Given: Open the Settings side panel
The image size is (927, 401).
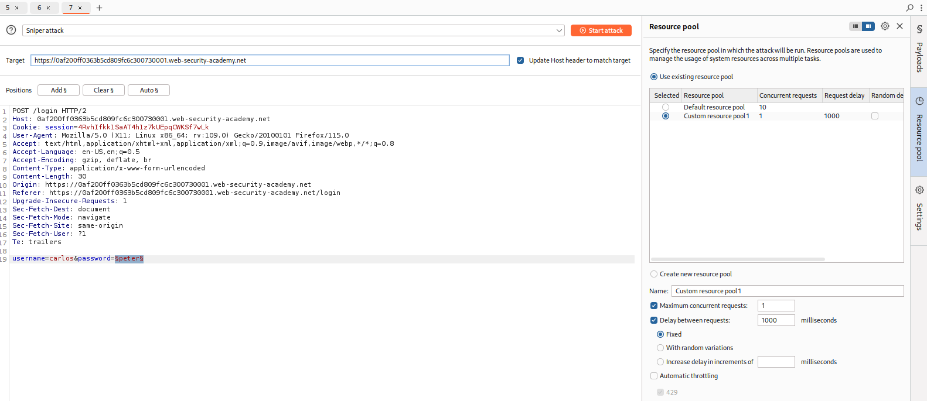Looking at the screenshot, I should 919,208.
